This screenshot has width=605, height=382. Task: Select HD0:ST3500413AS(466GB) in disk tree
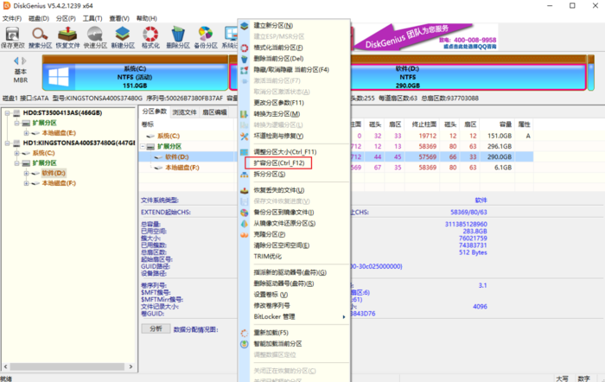pyautogui.click(x=62, y=113)
